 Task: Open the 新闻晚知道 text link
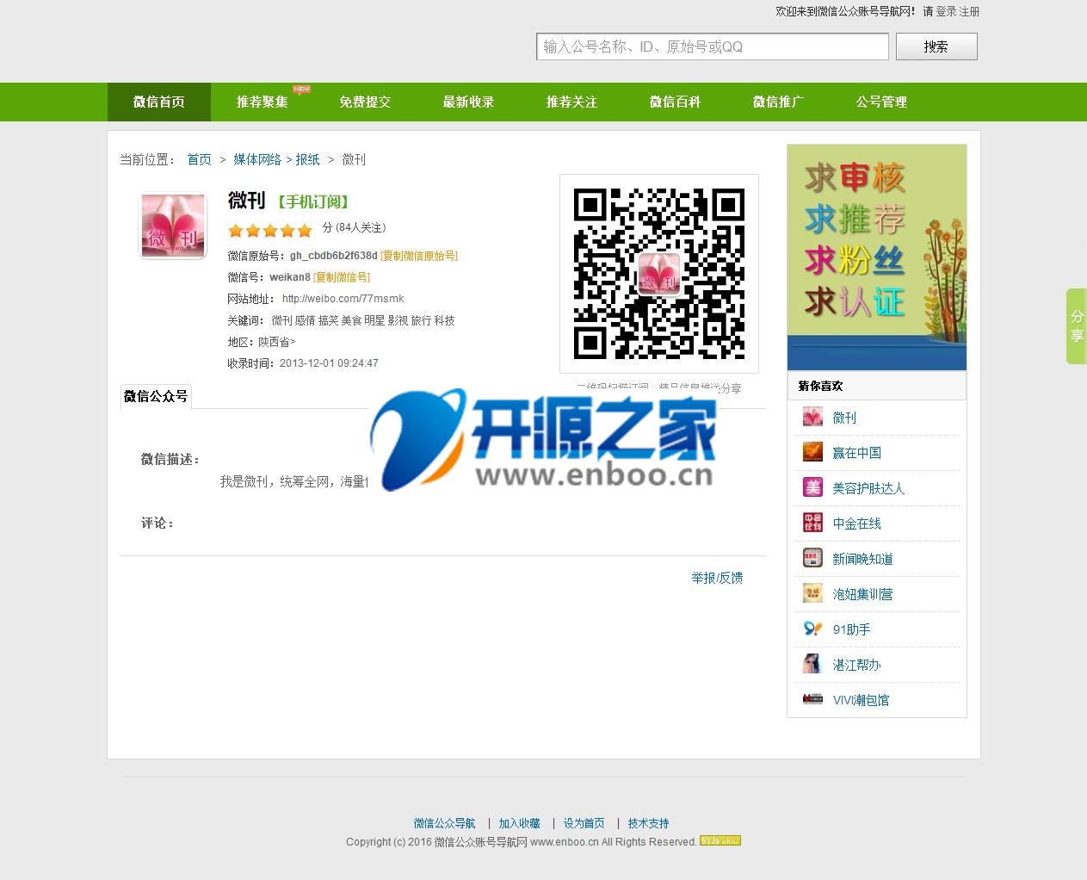tap(862, 559)
